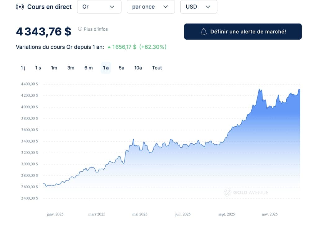Open the Or metal dropdown

99,7
